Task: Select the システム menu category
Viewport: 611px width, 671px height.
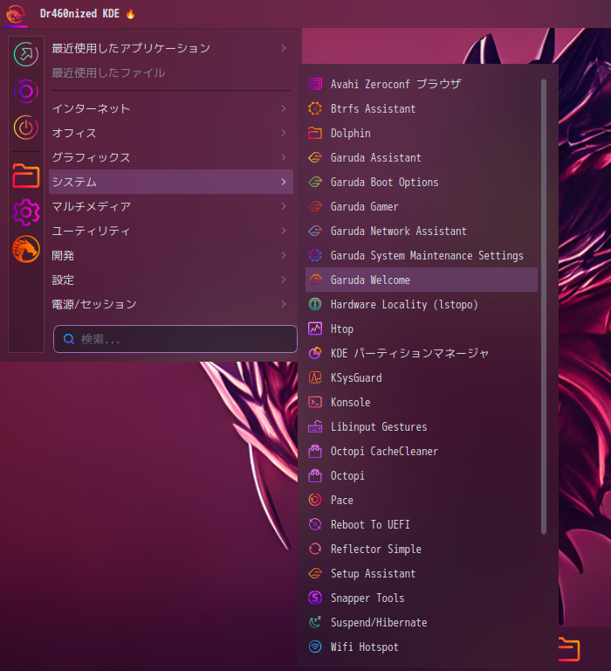Action: 171,182
